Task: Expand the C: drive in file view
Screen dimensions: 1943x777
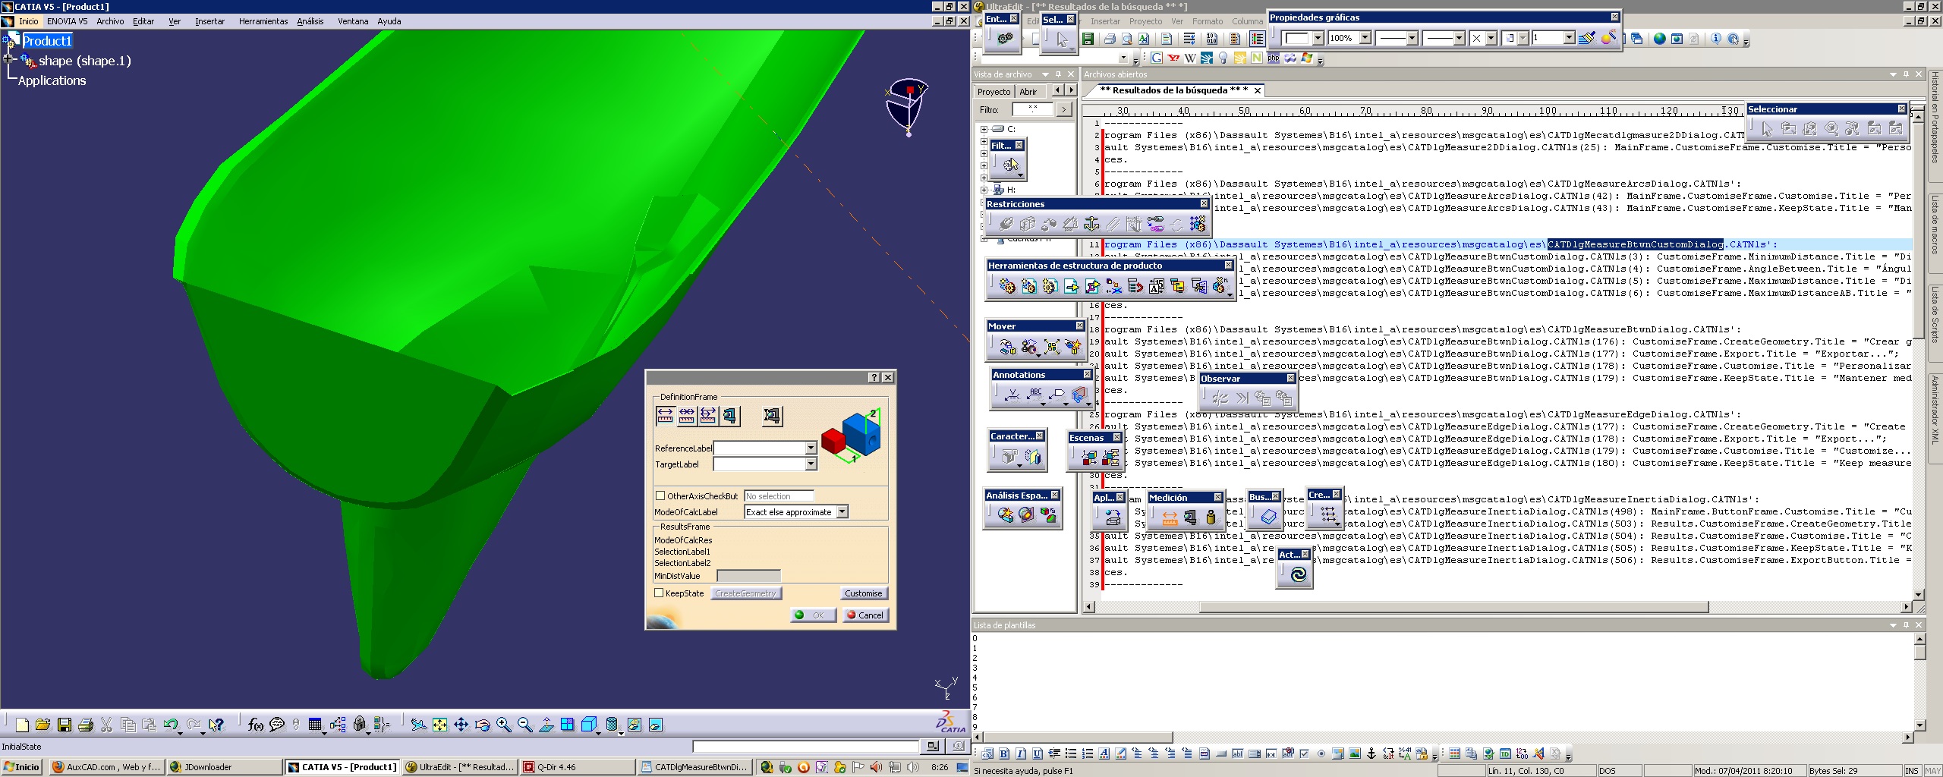Action: [x=984, y=129]
